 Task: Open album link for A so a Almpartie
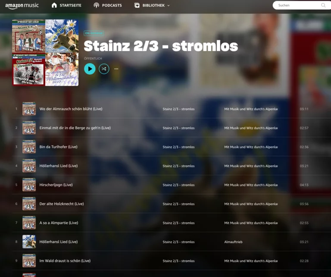tap(251, 223)
